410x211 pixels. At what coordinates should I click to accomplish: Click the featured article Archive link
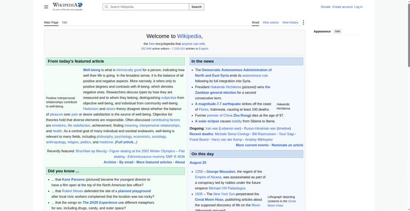110,162
